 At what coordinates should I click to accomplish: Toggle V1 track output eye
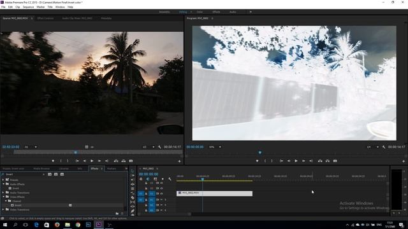click(161, 193)
